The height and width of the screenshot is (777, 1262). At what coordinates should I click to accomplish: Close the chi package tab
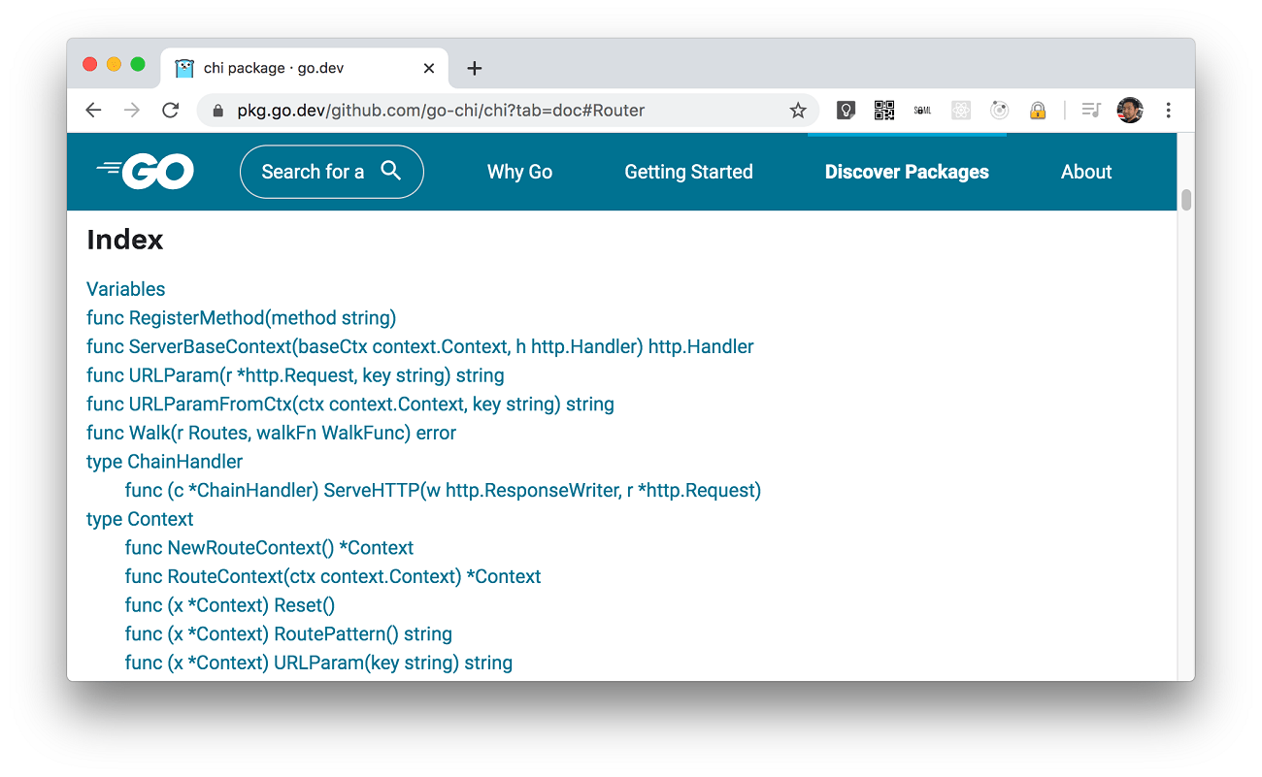429,68
